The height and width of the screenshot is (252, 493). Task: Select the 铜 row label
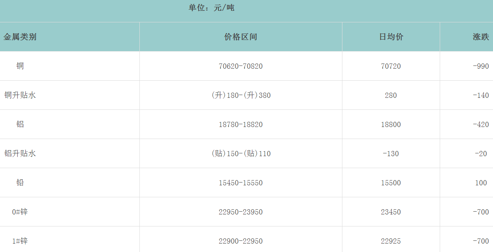(20, 66)
